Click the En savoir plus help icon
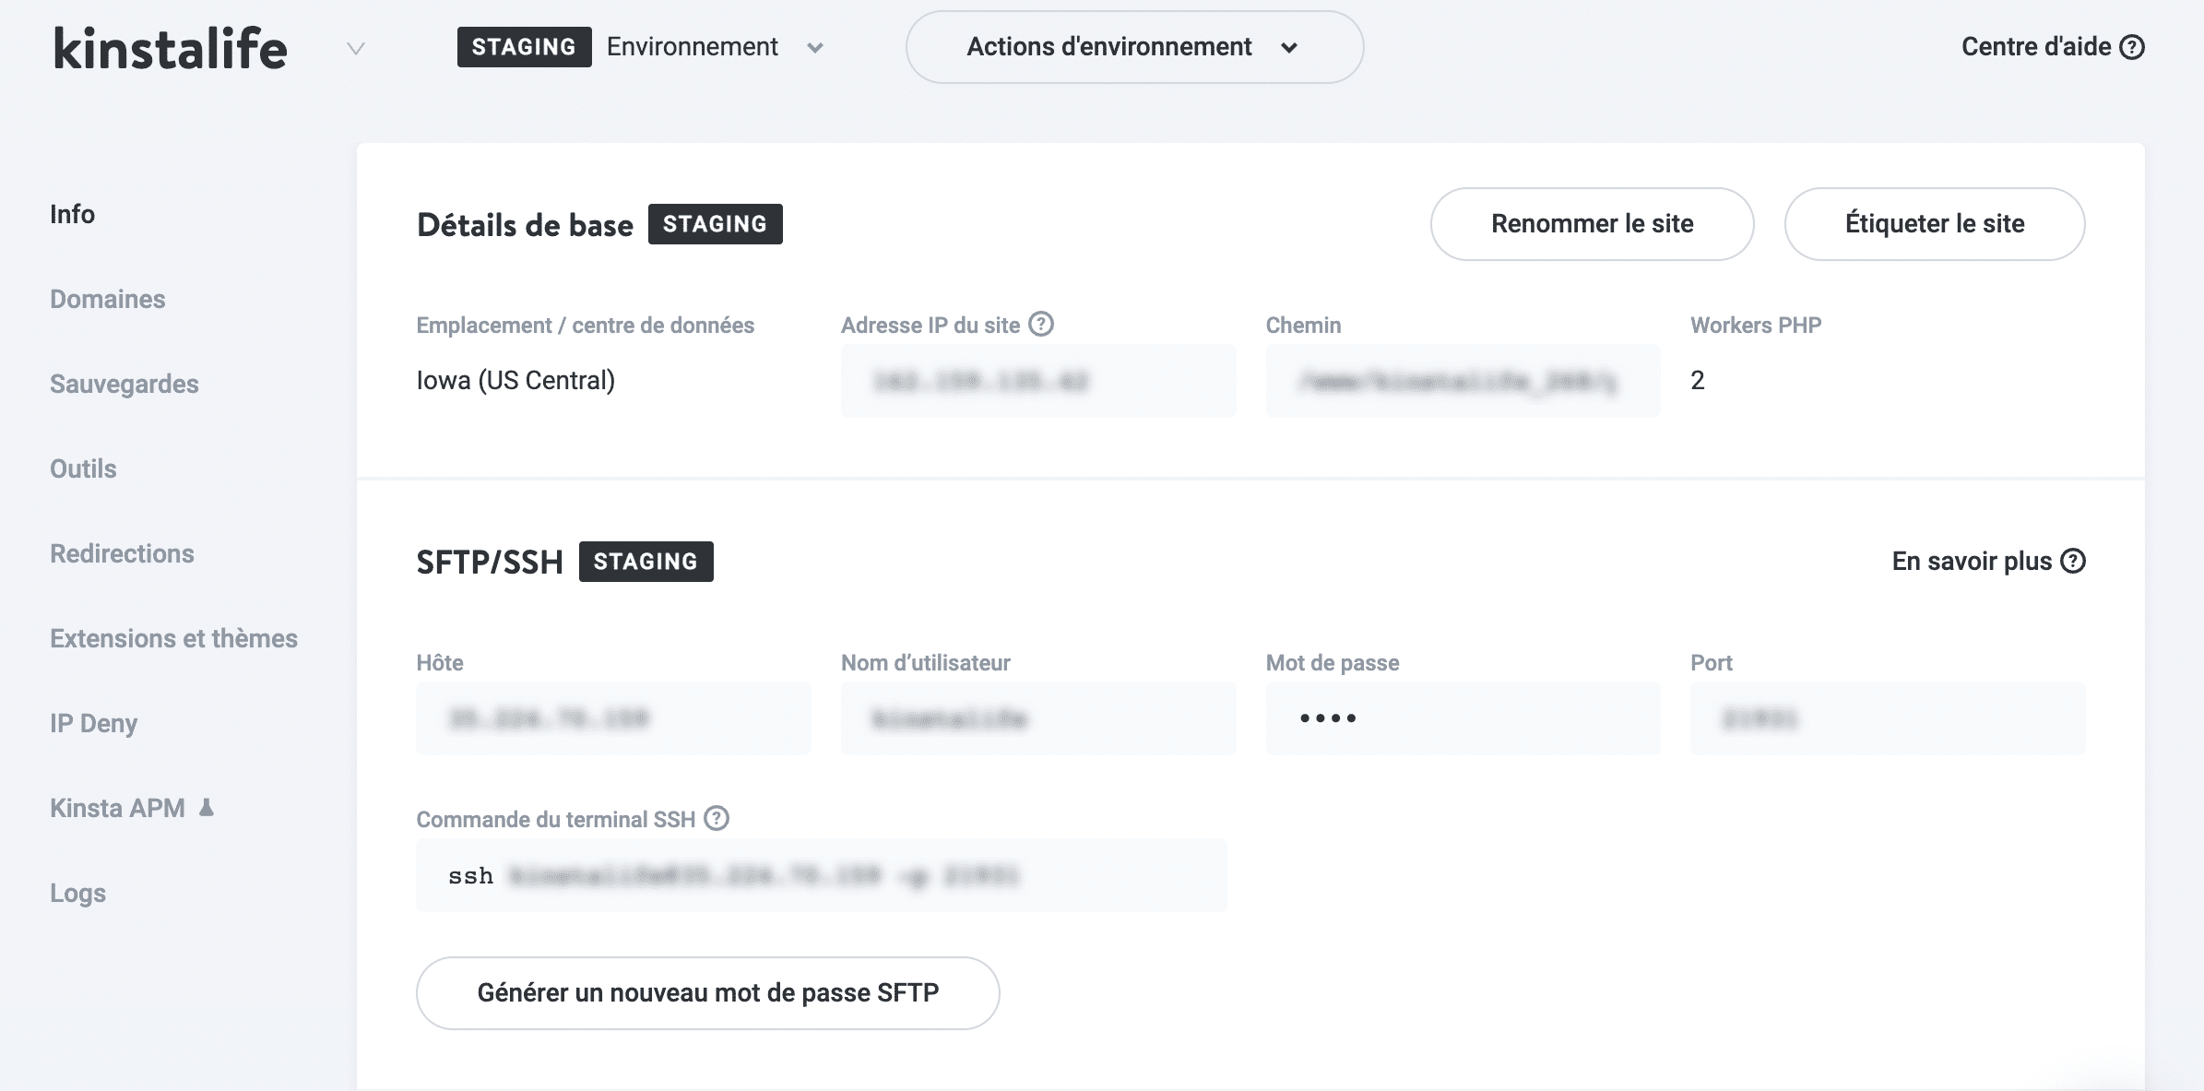The width and height of the screenshot is (2204, 1091). [x=2073, y=560]
